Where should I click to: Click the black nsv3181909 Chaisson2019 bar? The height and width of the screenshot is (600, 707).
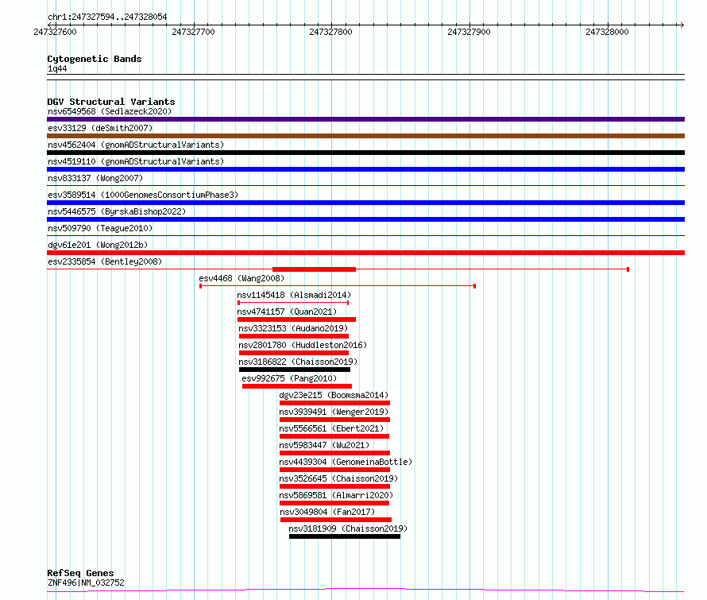pos(344,536)
